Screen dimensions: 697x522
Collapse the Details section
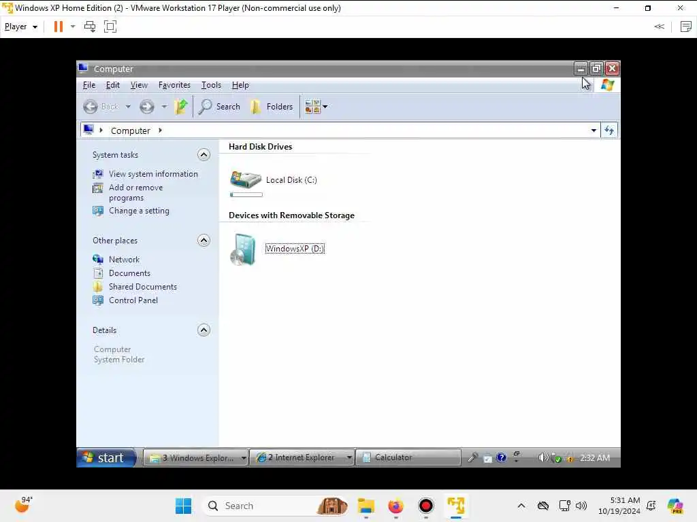coord(204,330)
